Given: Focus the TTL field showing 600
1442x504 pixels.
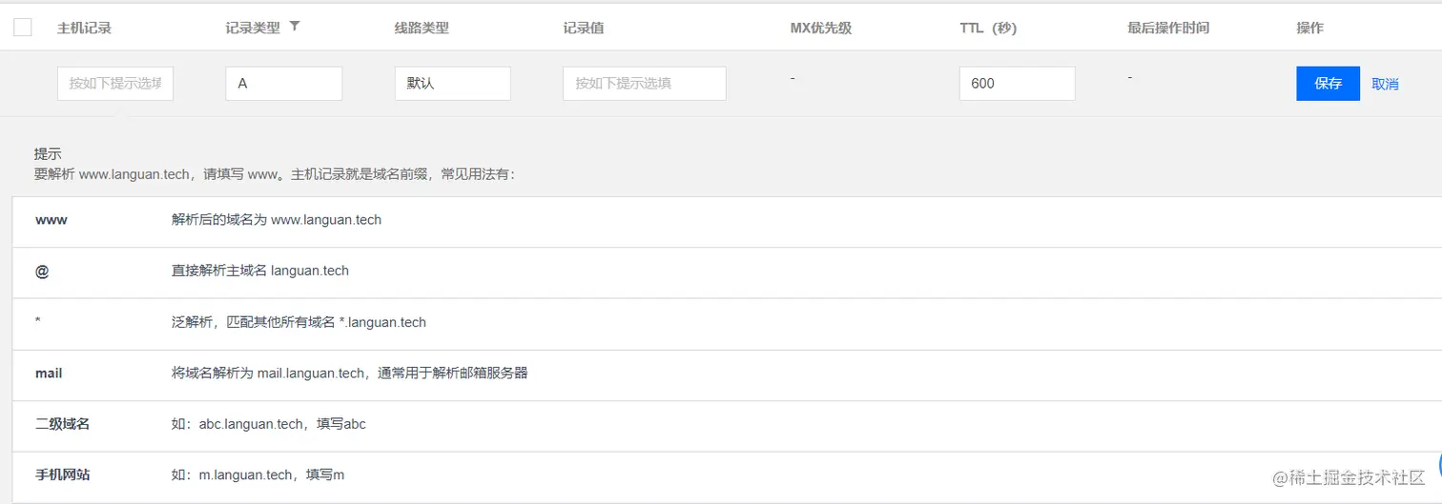Looking at the screenshot, I should pyautogui.click(x=1018, y=83).
